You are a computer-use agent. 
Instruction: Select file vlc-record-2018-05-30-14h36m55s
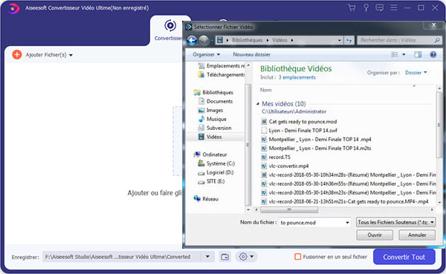tap(349, 183)
